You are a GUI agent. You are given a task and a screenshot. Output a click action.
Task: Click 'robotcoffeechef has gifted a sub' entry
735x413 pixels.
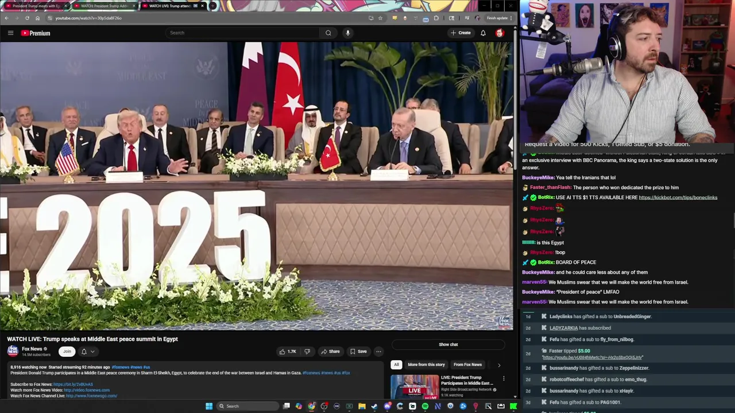(x=598, y=379)
